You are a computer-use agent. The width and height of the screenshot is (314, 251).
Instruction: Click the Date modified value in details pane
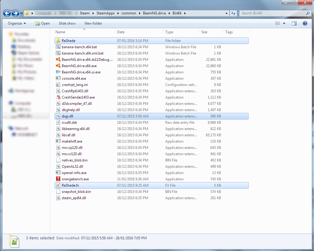(x=114, y=238)
